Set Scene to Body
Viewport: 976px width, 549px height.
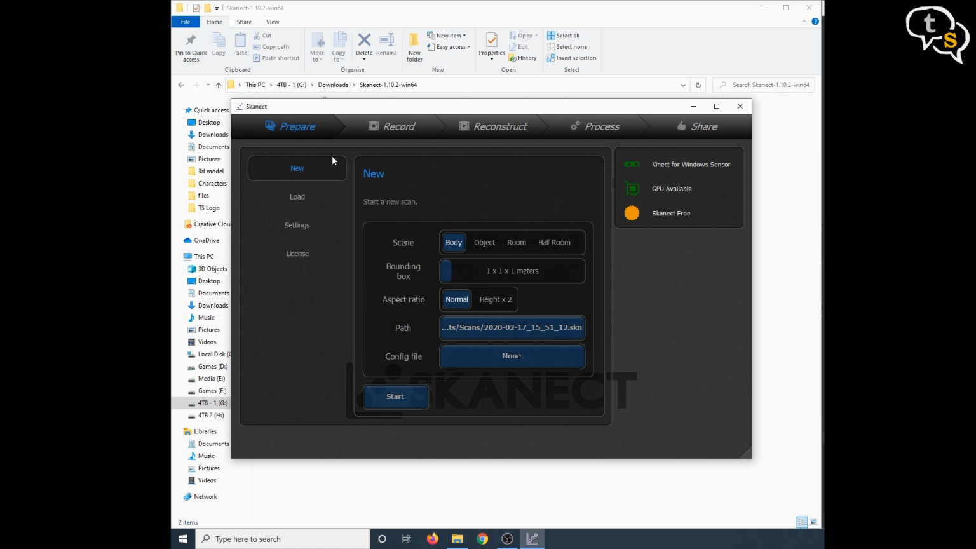click(454, 243)
